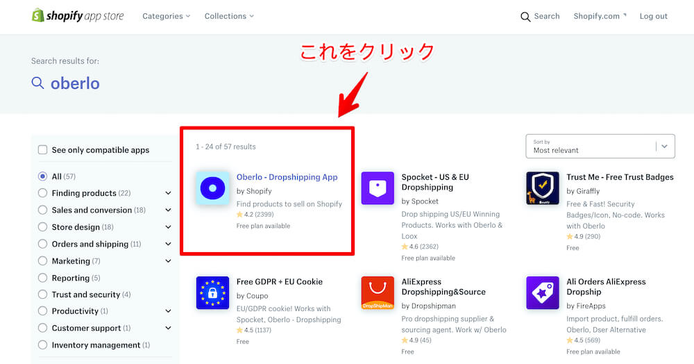Enable See only compatible apps checkbox
This screenshot has width=694, height=364.
tap(42, 149)
